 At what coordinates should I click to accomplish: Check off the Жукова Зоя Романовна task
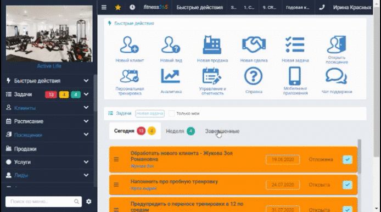point(347,159)
